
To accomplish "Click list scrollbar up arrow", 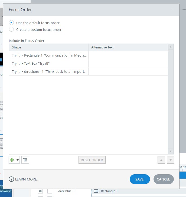I will 171,47.
